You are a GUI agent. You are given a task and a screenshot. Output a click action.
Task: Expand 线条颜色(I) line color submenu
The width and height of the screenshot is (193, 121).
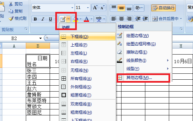(144, 60)
